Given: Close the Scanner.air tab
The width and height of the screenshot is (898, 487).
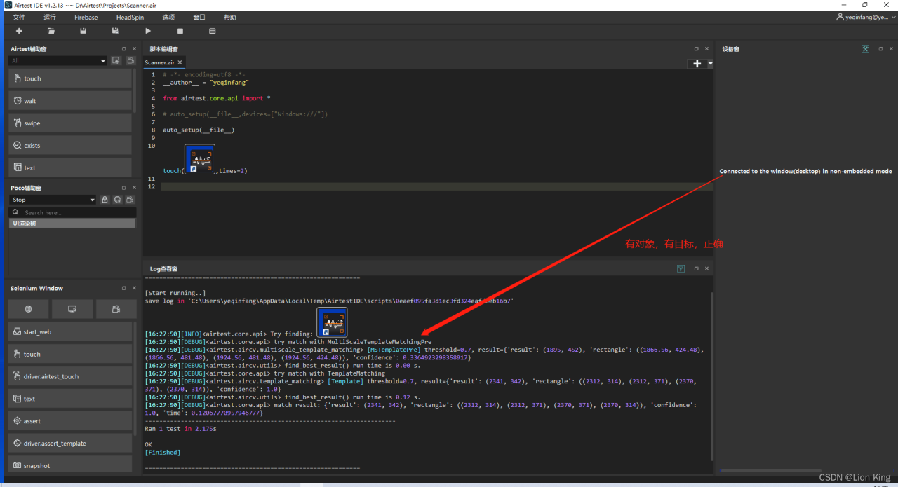Looking at the screenshot, I should coord(180,62).
